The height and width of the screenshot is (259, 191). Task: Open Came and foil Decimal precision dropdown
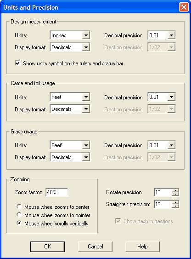pos(162,97)
